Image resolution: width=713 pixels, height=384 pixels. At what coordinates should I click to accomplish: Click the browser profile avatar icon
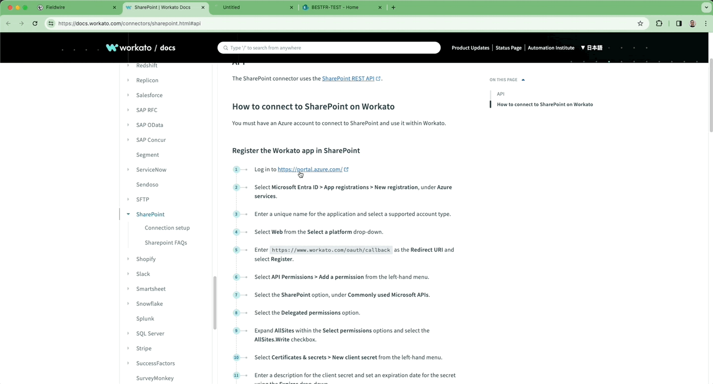692,23
